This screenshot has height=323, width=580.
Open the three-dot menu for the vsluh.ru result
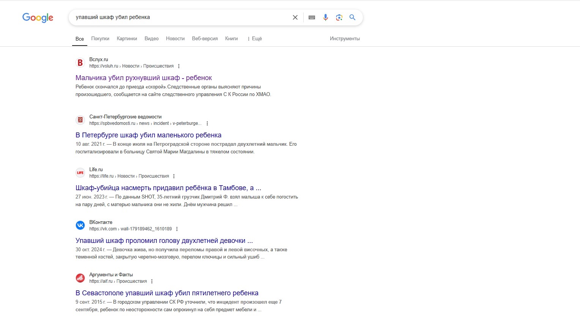tap(179, 66)
